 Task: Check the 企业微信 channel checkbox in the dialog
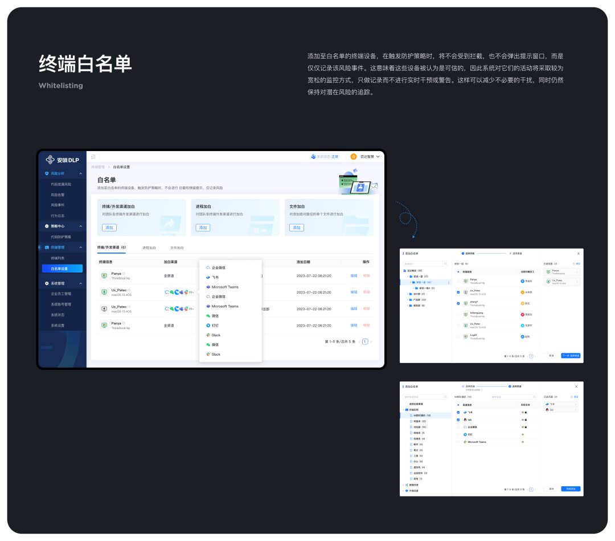click(458, 427)
